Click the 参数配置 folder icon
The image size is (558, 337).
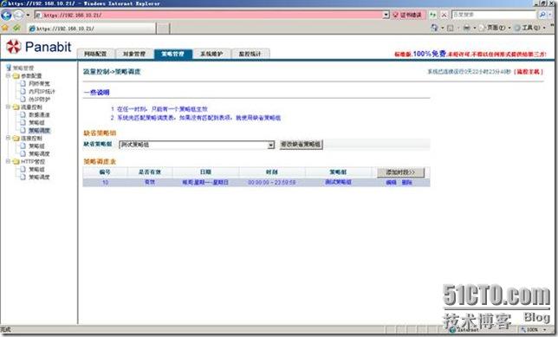pos(16,75)
